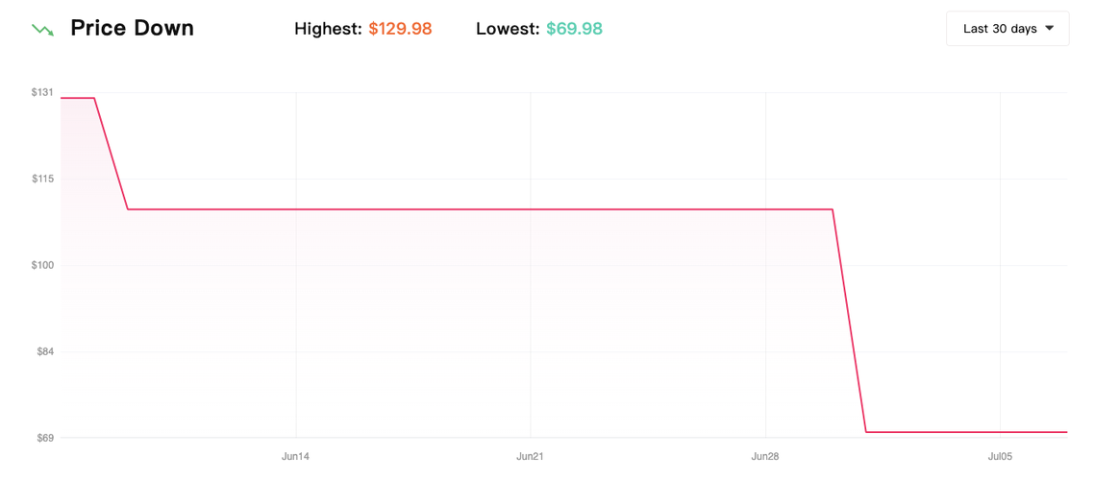This screenshot has width=1094, height=480.
Task: Click the dropdown caret arrow
Action: tap(1050, 29)
